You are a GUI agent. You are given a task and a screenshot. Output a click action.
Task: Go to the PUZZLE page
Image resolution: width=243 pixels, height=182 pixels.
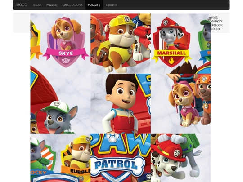[51, 5]
